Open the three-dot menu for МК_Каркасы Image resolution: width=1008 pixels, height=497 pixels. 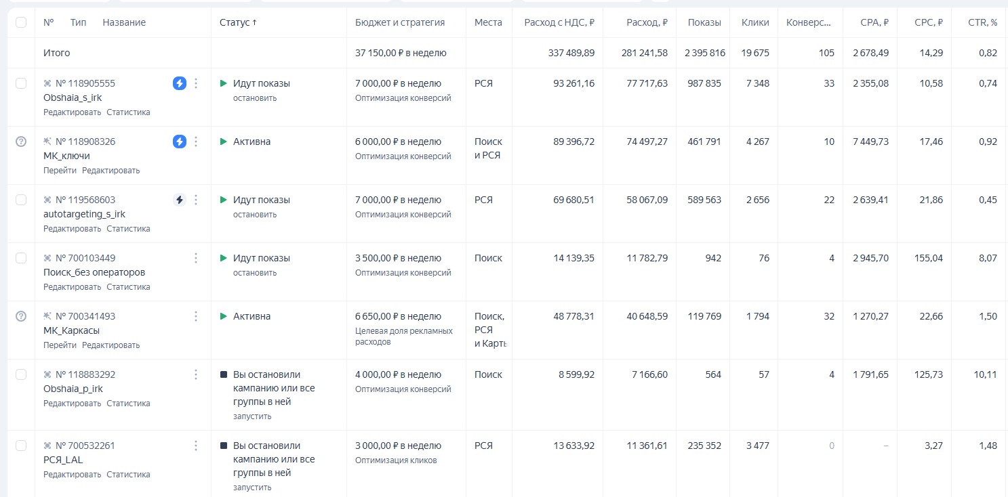pos(196,316)
